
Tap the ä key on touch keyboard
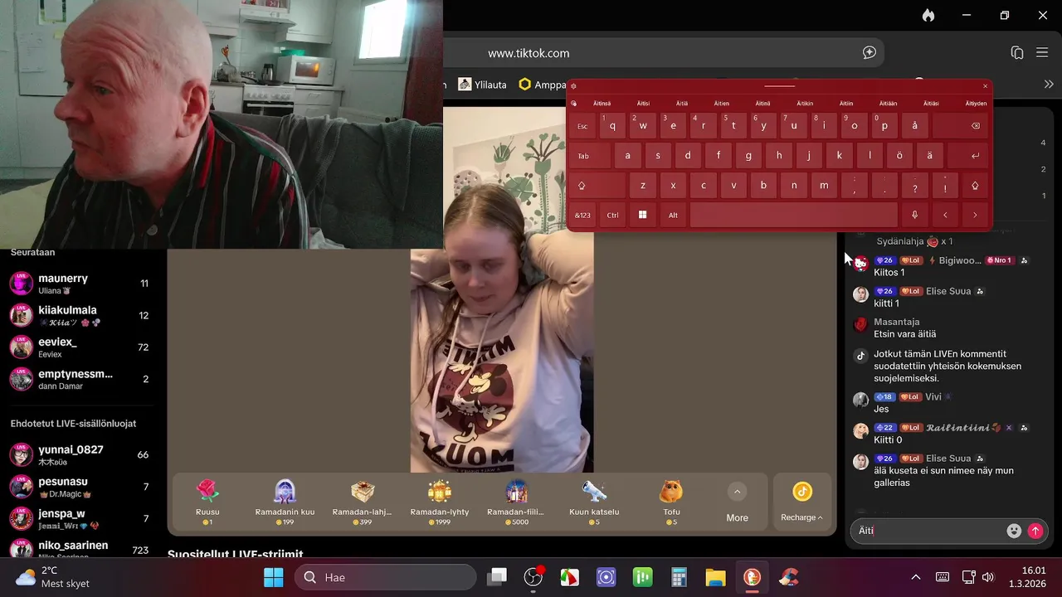pos(930,156)
